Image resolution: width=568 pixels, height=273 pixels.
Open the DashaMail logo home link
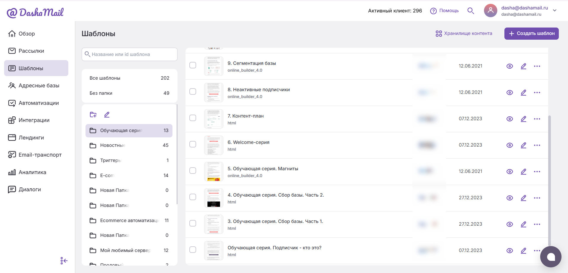pyautogui.click(x=35, y=12)
